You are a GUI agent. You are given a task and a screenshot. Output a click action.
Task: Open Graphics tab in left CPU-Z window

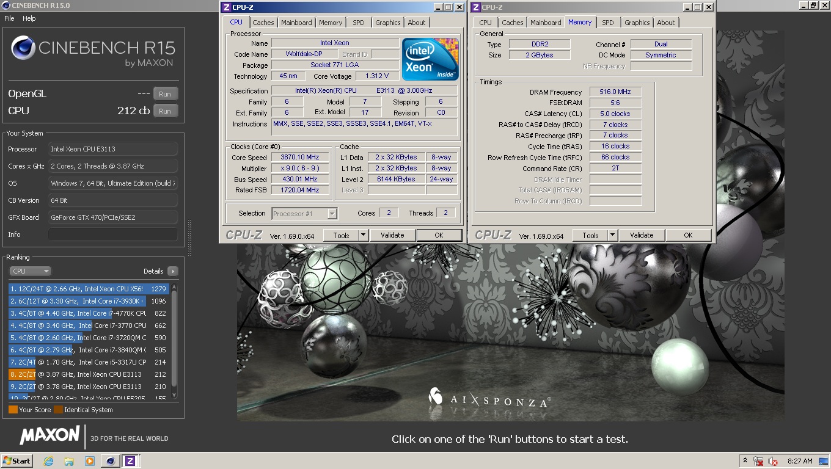(x=388, y=23)
